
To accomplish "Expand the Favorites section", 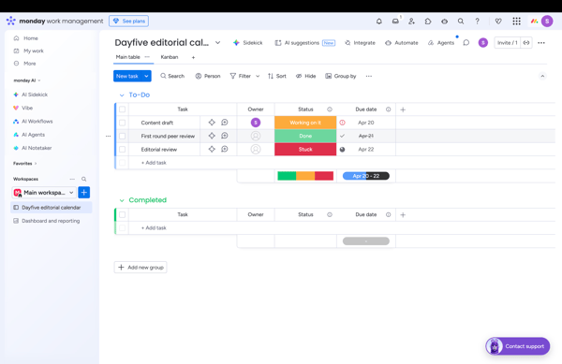I will click(x=25, y=164).
